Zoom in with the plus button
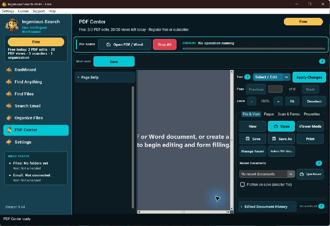This screenshot has width=330, height=226. click(278, 101)
